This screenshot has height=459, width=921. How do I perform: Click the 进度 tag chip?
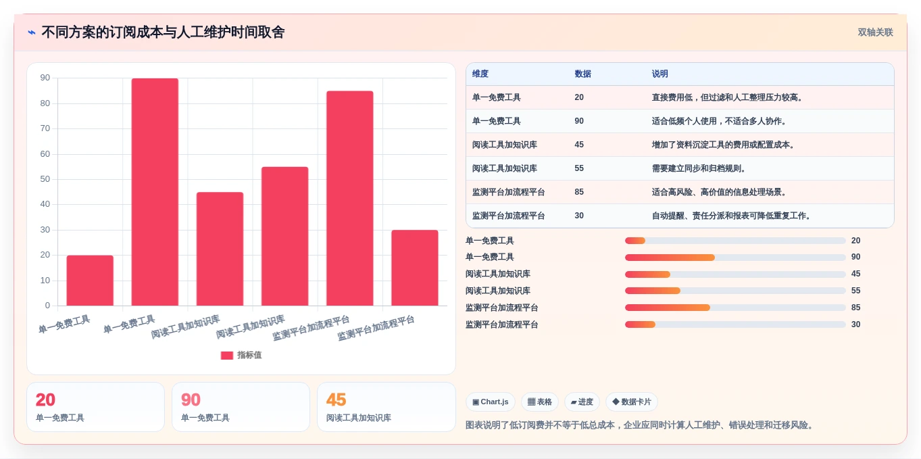point(582,402)
